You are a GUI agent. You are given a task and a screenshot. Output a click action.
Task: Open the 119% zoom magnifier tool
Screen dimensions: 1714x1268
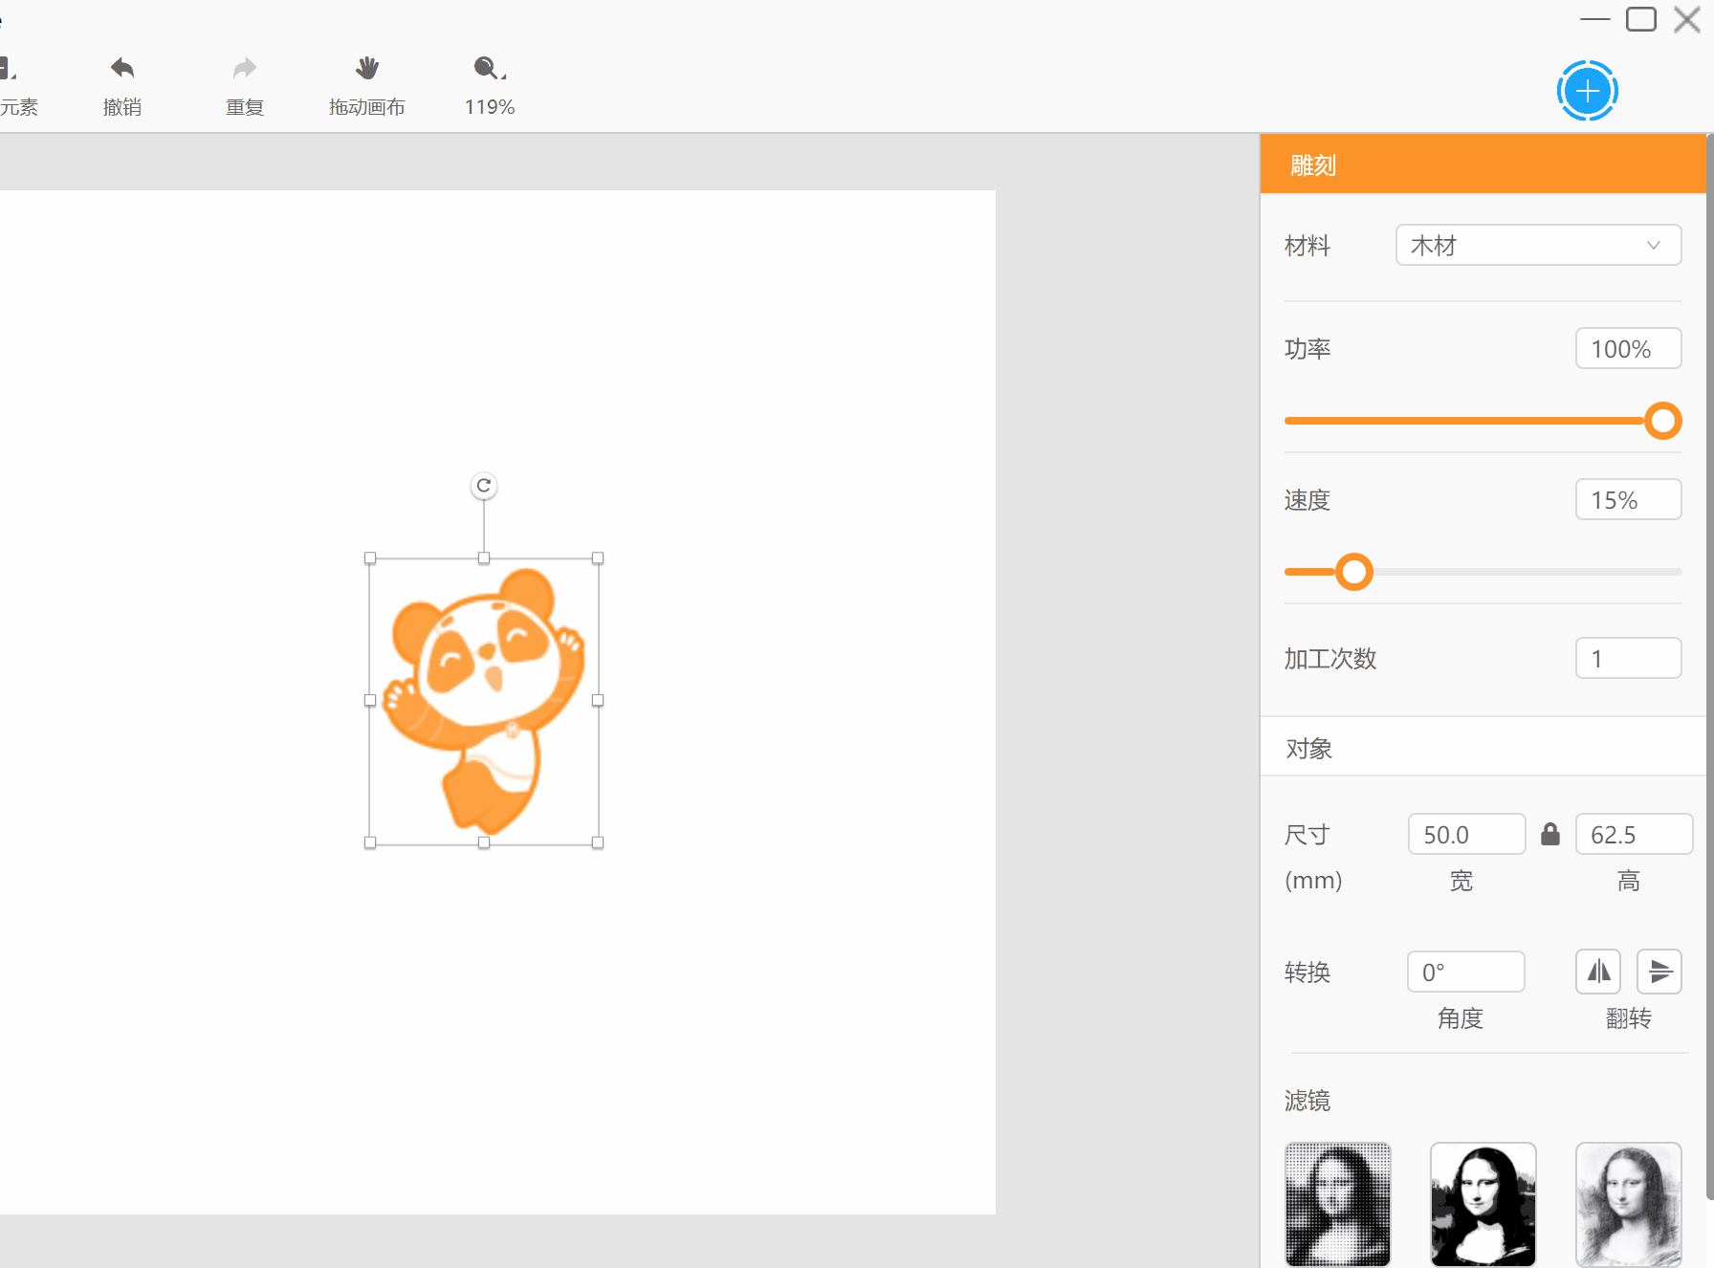click(x=490, y=68)
